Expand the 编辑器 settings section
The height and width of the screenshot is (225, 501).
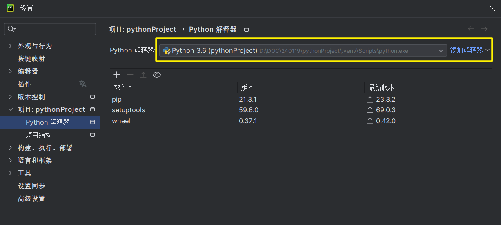coord(10,71)
